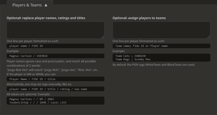
Task: Click the up arrow beside Players & Teams
Action: [46, 5]
